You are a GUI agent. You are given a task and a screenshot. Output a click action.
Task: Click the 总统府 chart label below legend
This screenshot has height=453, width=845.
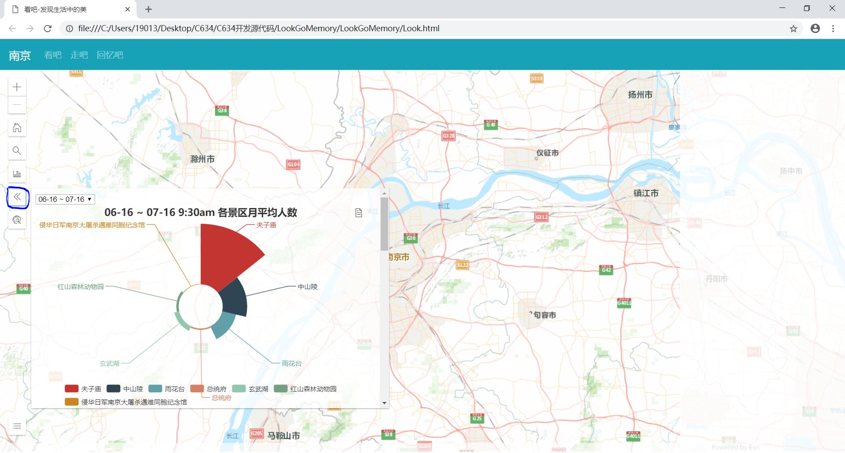(221, 398)
